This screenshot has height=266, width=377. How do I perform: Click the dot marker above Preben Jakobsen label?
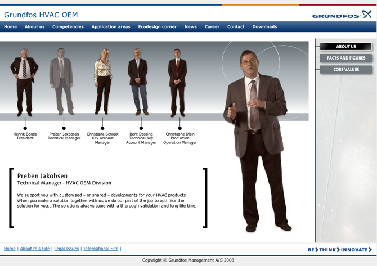coord(64,128)
